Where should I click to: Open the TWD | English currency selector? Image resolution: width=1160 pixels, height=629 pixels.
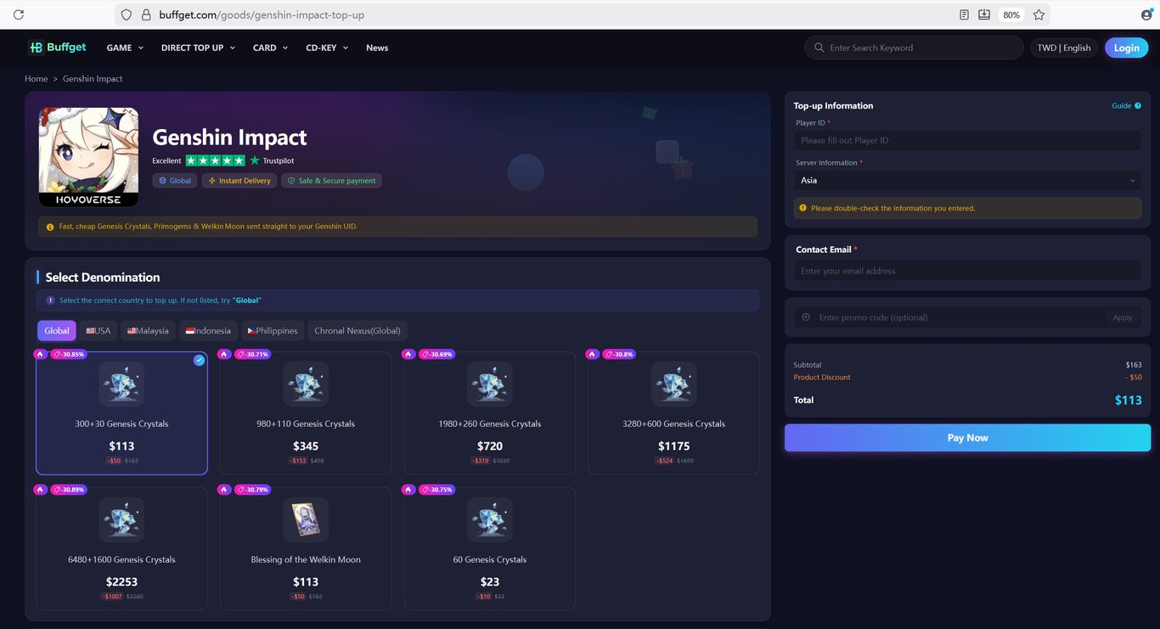[x=1064, y=48]
